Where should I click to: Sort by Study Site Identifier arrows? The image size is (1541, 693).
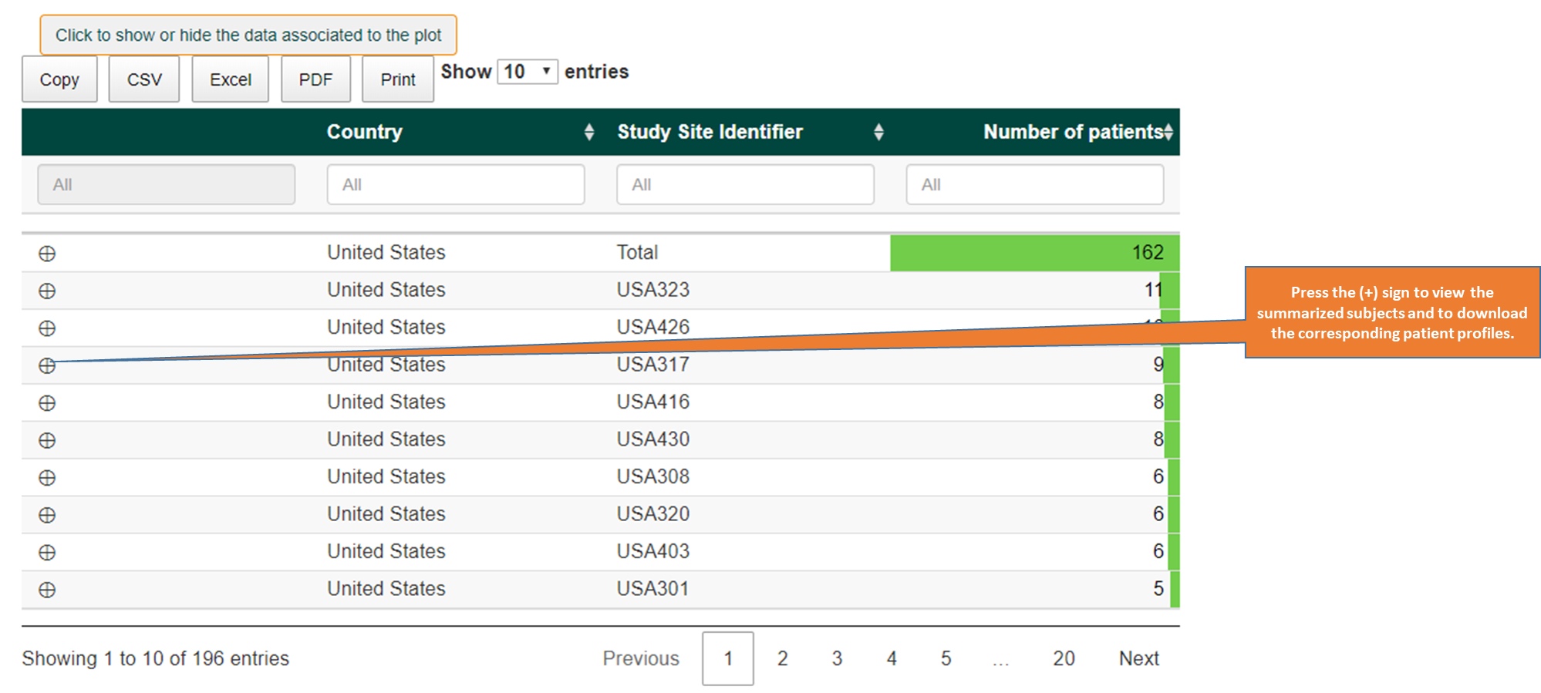click(x=878, y=132)
